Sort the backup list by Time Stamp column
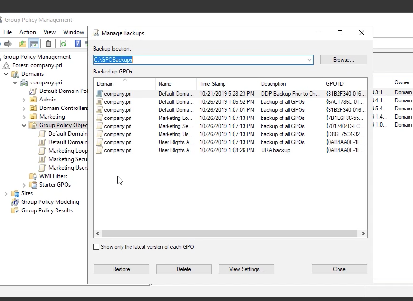Viewport: 413px width, 301px height. [212, 84]
